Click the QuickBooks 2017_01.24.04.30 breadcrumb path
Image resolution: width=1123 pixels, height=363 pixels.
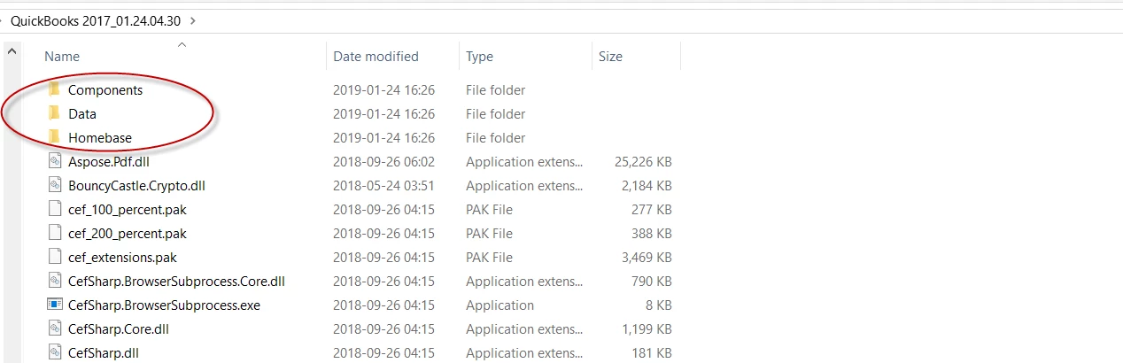coord(96,19)
